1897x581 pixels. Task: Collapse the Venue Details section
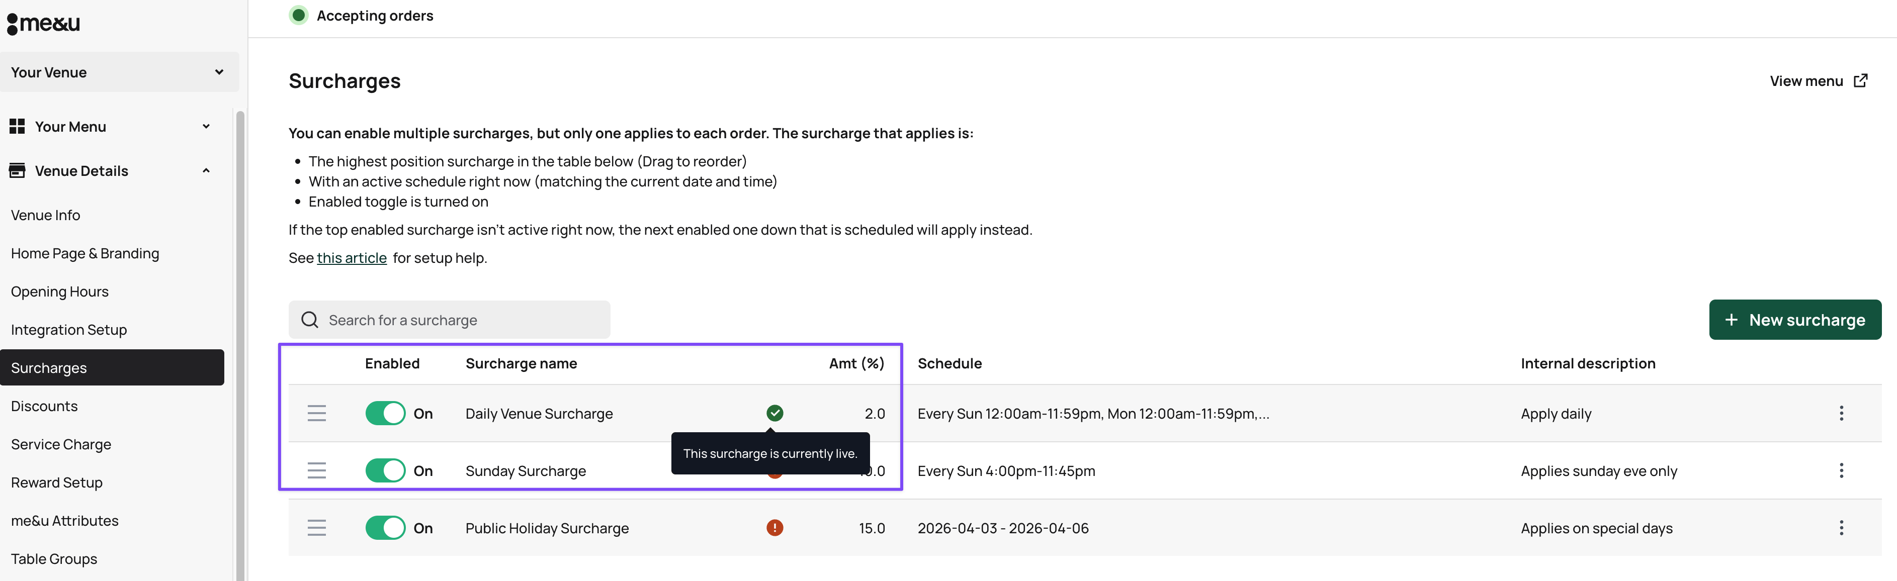pos(111,171)
